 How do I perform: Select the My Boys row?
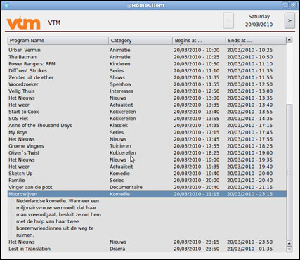point(147,132)
